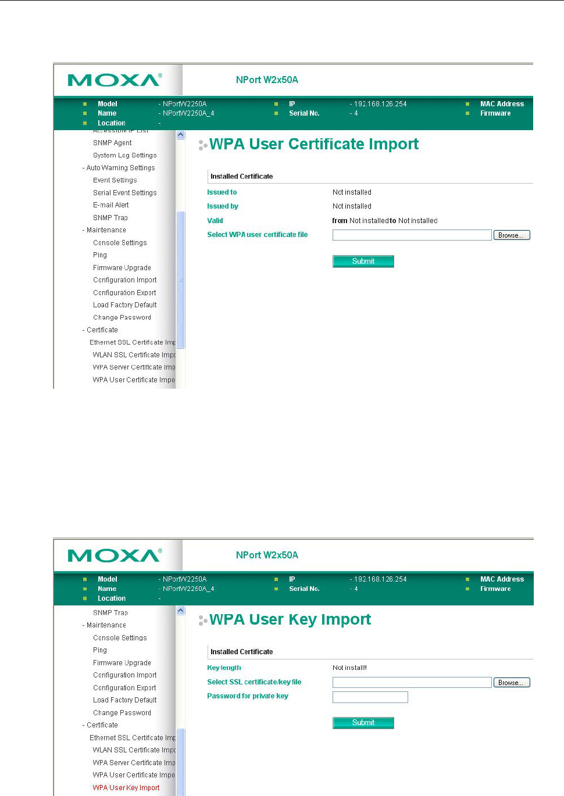
Task: Click Browse for SSL certificate/key file
Action: 512,683
